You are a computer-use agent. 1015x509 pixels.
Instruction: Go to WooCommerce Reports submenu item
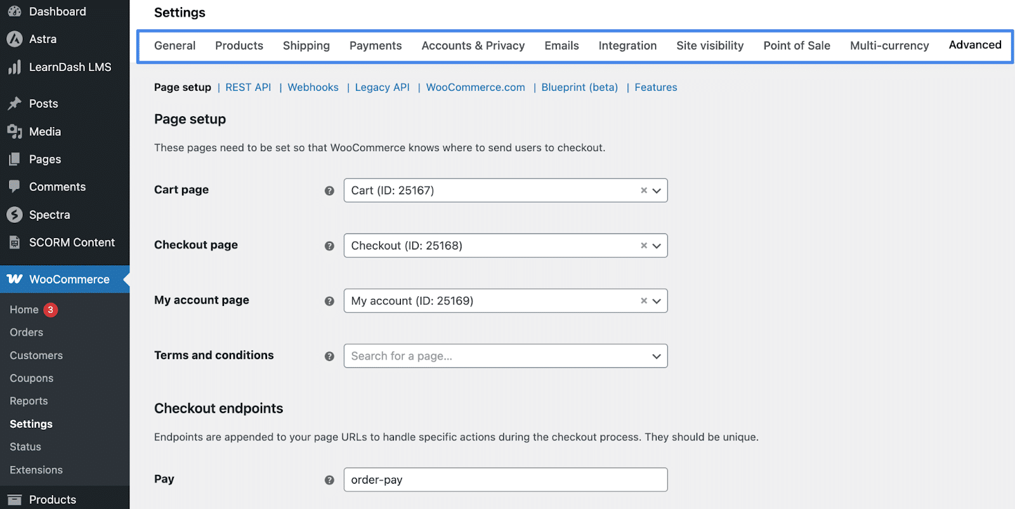click(x=29, y=401)
